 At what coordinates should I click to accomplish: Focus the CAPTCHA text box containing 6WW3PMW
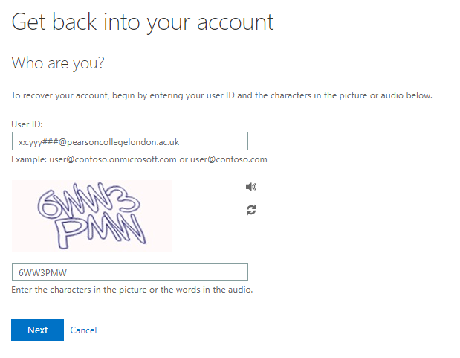click(130, 272)
